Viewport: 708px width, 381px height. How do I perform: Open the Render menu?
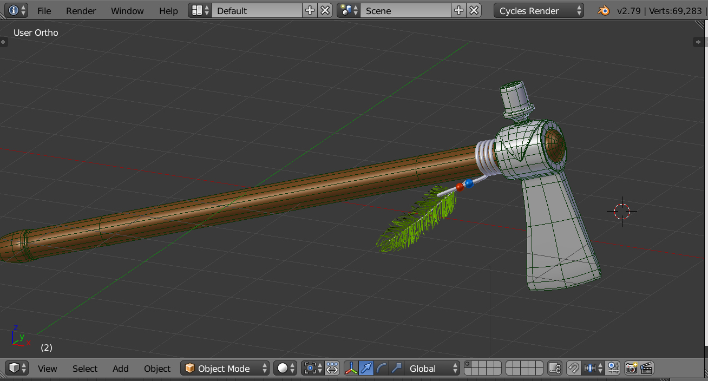[x=81, y=11]
